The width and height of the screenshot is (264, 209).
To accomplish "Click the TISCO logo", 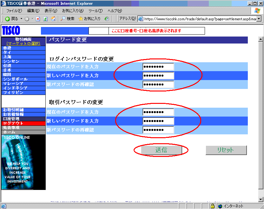I will pyautogui.click(x=11, y=30).
